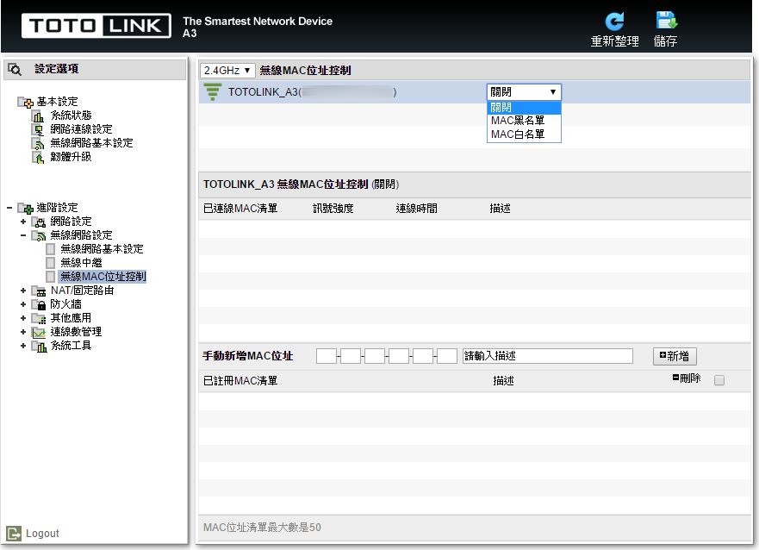The image size is (759, 550).
Task: Click the 進階設定 folder icon
Action: [x=25, y=208]
